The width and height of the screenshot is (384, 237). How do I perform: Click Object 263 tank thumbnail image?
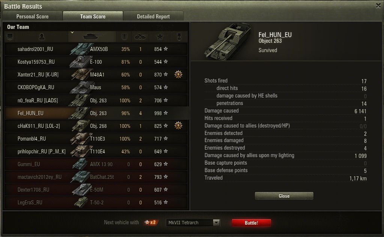click(228, 42)
